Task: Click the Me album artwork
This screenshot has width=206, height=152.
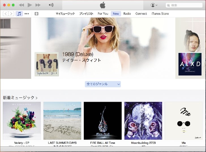Action: click(184, 121)
